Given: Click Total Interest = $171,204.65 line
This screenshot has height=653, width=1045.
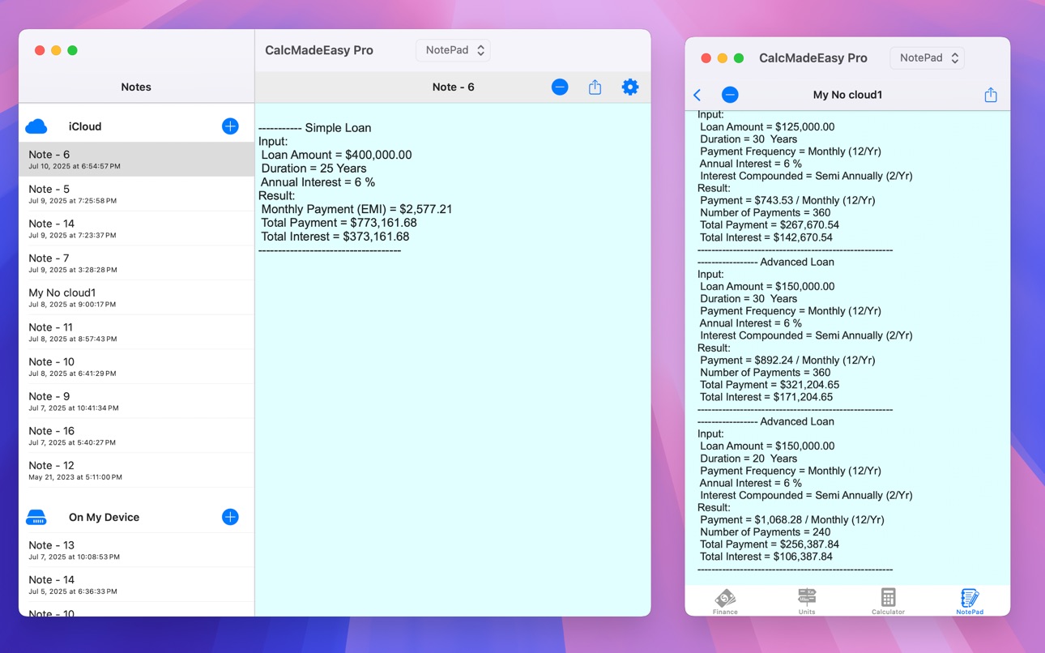Looking at the screenshot, I should pos(766,397).
